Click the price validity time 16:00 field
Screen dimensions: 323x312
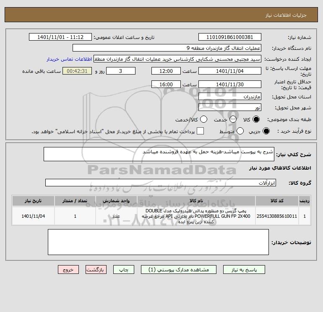[x=166, y=84]
